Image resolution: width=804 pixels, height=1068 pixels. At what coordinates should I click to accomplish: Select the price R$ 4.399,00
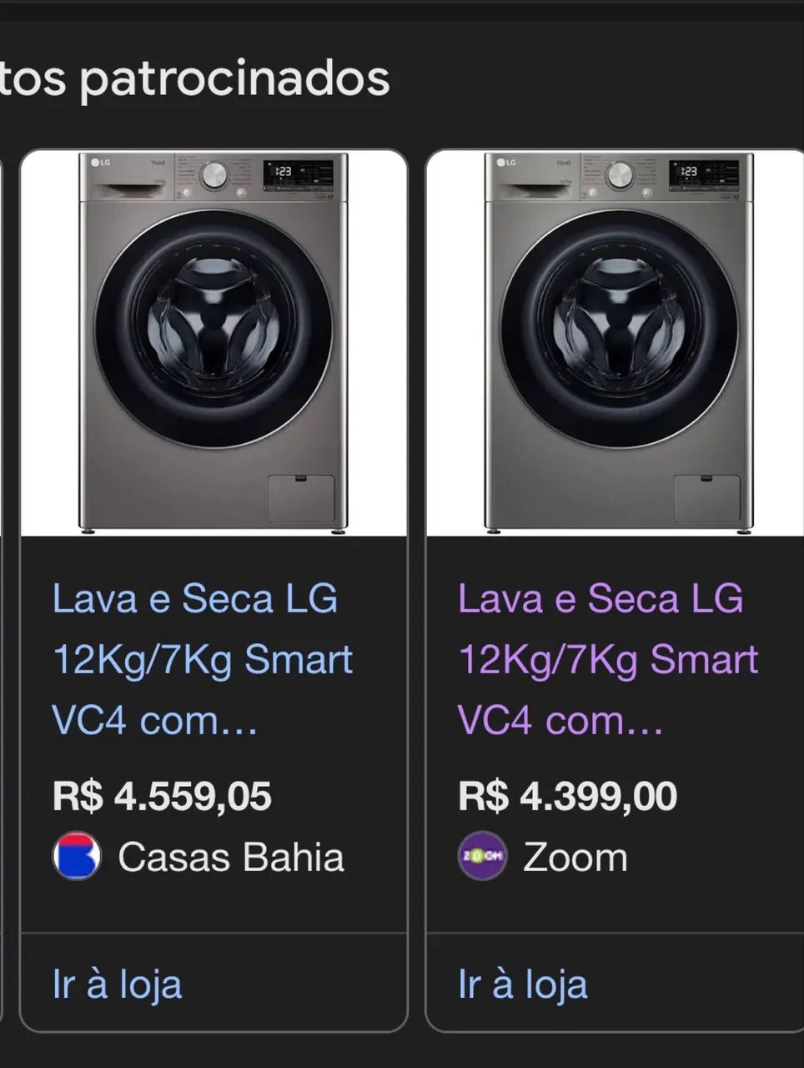[x=568, y=796]
